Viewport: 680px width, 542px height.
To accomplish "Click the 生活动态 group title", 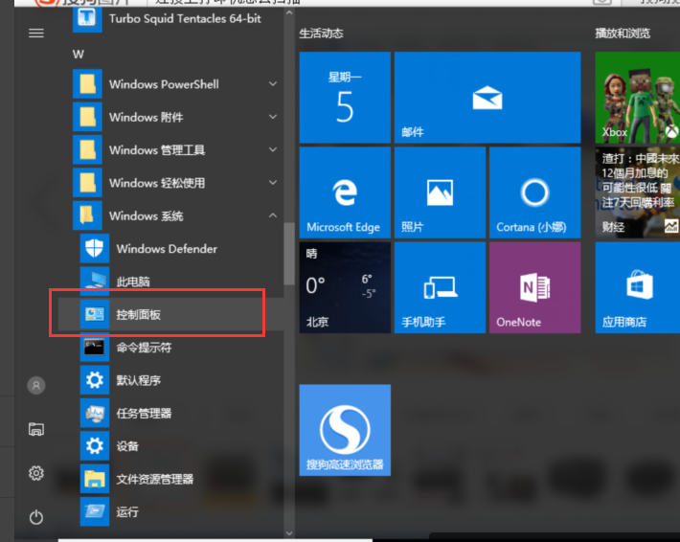I will [x=321, y=34].
